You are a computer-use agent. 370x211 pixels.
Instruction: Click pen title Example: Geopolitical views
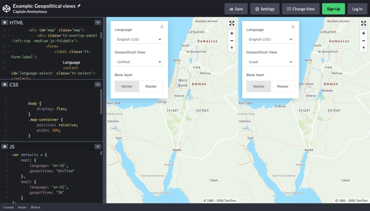click(x=44, y=6)
